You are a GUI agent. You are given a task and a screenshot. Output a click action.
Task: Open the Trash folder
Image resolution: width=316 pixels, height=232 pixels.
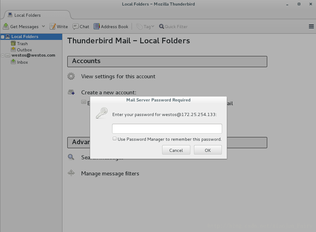22,44
